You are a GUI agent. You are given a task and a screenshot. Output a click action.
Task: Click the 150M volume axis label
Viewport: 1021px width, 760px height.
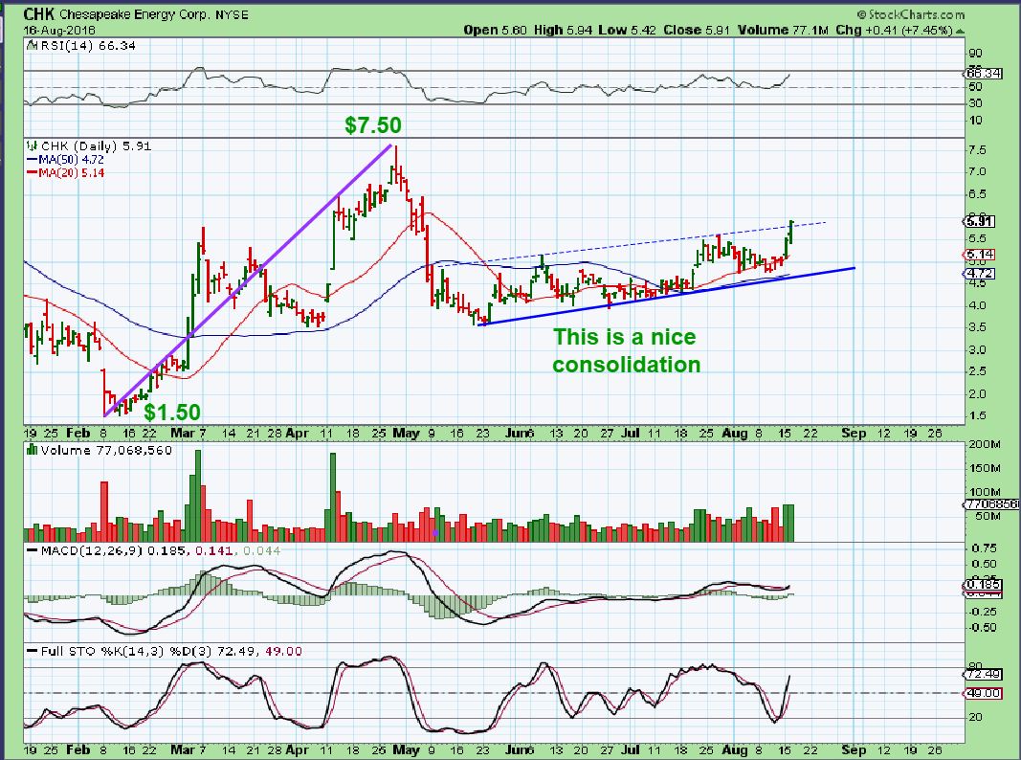click(x=985, y=468)
